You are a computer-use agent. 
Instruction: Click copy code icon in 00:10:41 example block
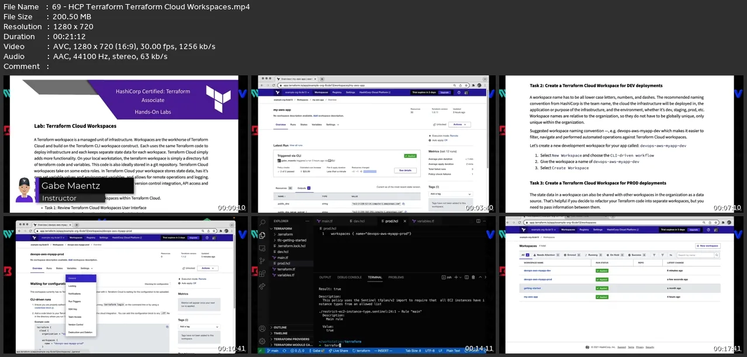(167, 327)
